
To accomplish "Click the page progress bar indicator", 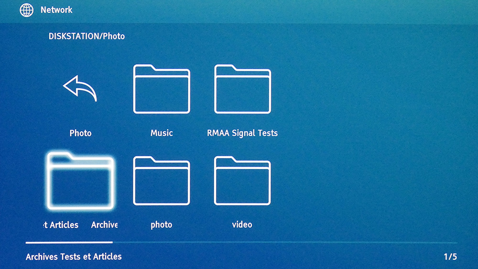I will coord(69,243).
